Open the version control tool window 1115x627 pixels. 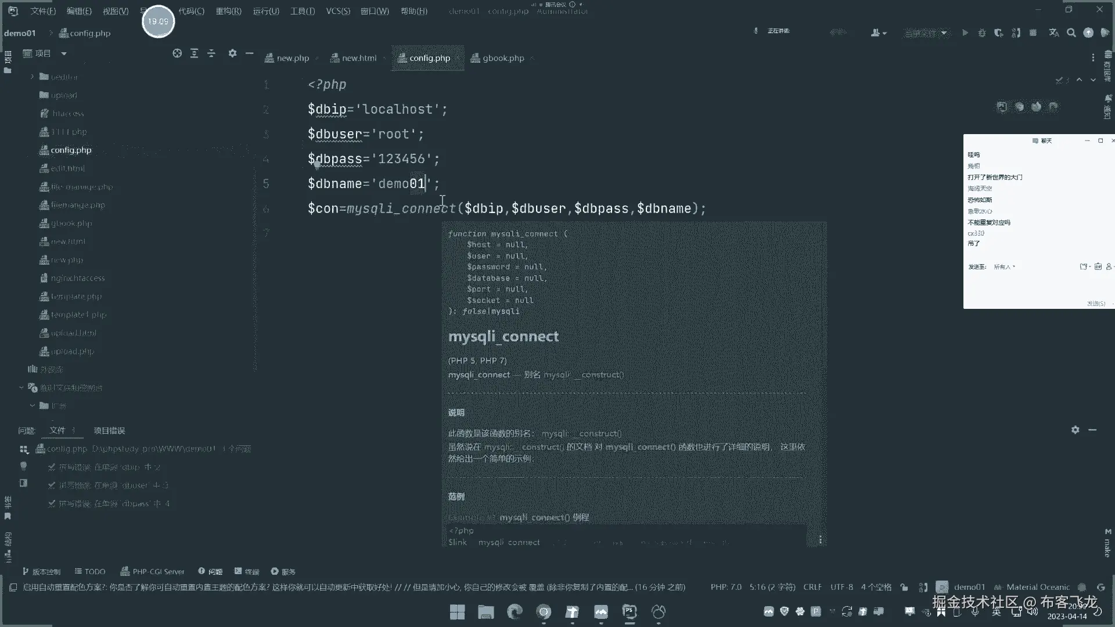pyautogui.click(x=41, y=571)
